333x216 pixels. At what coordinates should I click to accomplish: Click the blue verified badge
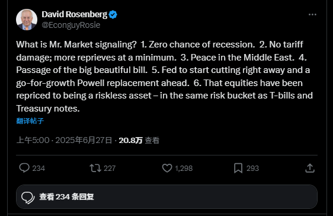[x=113, y=14]
